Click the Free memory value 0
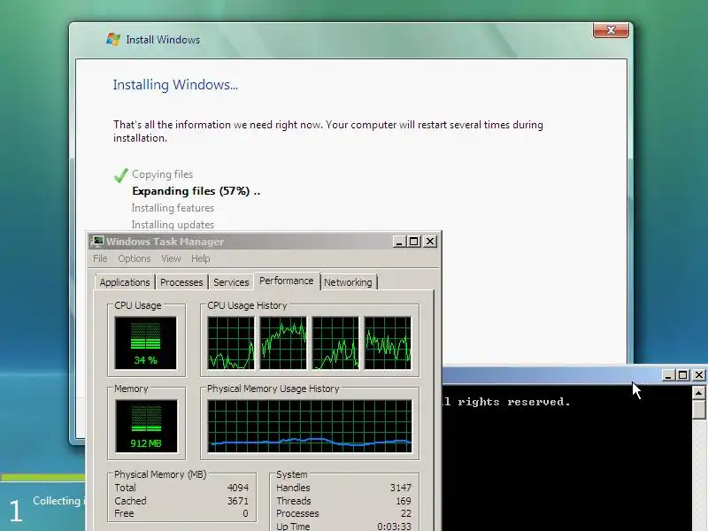 click(x=246, y=513)
